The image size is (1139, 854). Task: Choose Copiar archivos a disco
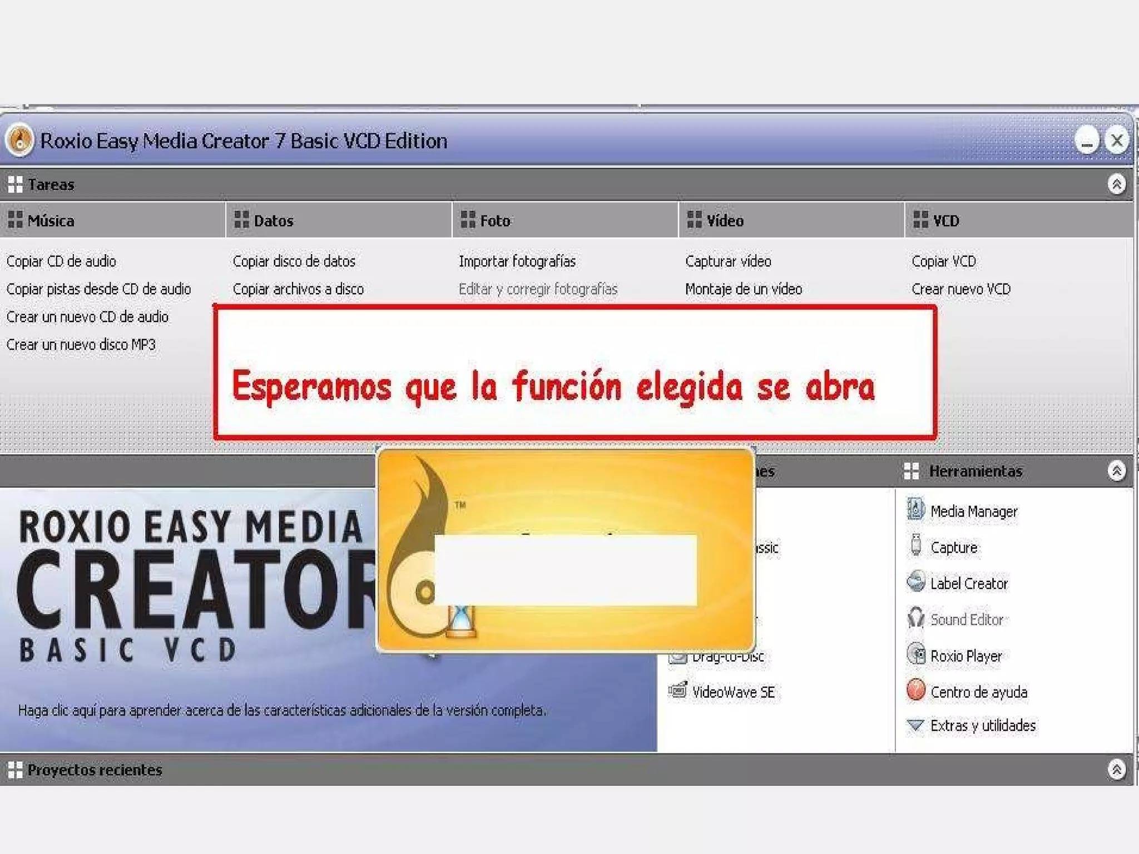point(298,289)
